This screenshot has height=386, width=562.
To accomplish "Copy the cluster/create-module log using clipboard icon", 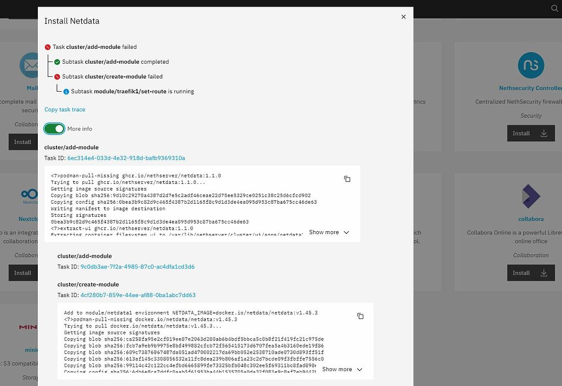I will point(359,316).
